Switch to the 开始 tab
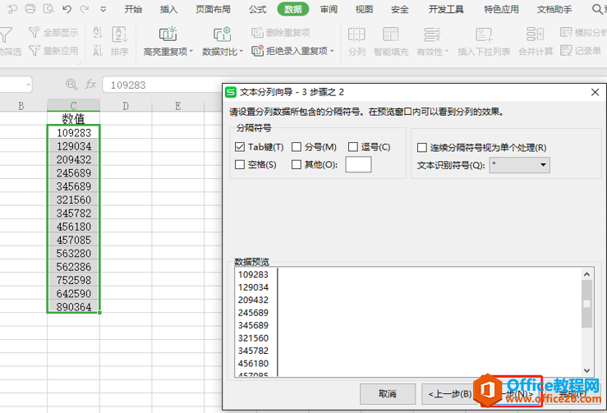 pos(133,9)
